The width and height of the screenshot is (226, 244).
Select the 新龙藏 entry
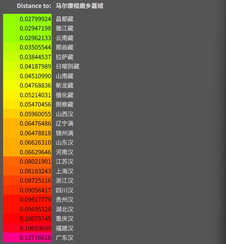[x=64, y=85]
